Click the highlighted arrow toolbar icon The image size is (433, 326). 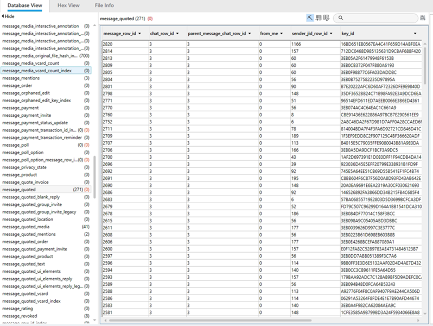pos(310,18)
